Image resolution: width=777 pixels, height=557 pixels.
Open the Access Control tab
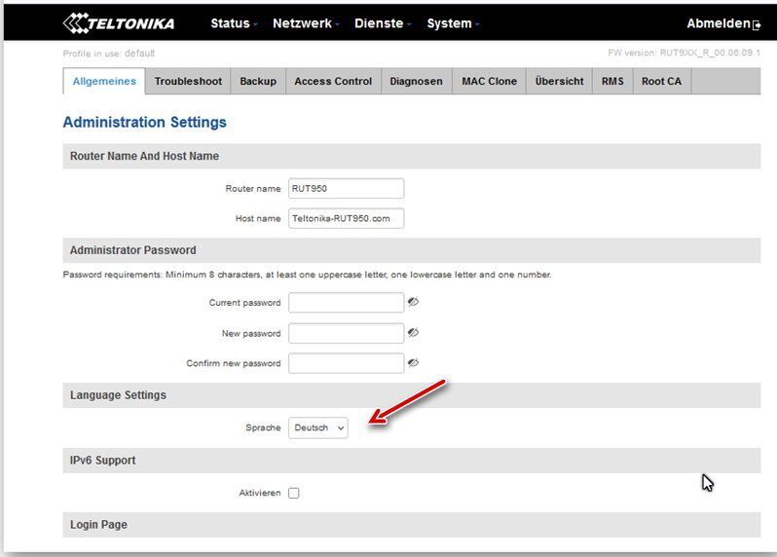(333, 82)
